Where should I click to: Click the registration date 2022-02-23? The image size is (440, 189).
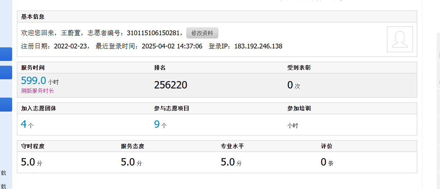pos(71,46)
